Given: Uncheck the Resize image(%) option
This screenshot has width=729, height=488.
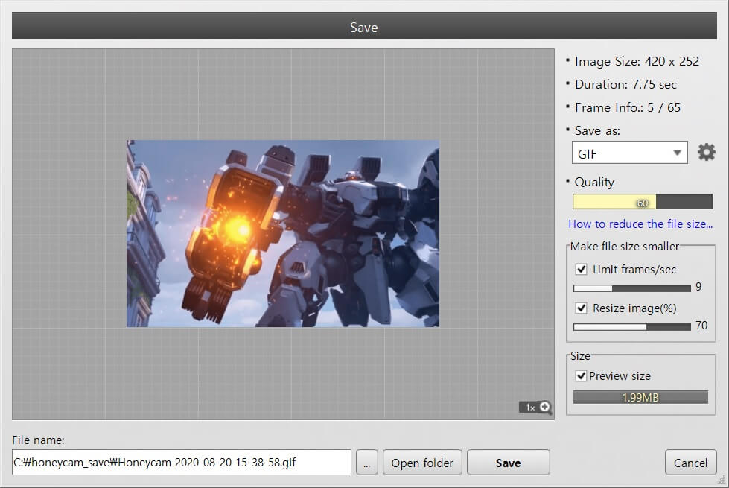Looking at the screenshot, I should 581,308.
